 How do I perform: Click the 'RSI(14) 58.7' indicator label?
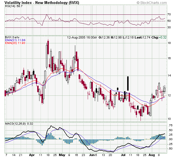point(14,6)
